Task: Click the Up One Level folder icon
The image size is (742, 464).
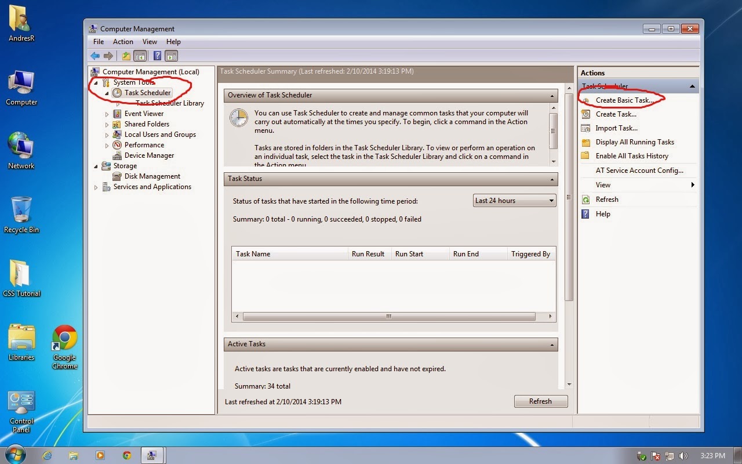Action: 126,56
